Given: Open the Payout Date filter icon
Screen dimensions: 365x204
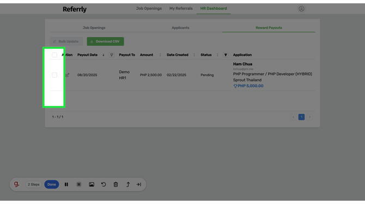Looking at the screenshot, I should tap(112, 55).
